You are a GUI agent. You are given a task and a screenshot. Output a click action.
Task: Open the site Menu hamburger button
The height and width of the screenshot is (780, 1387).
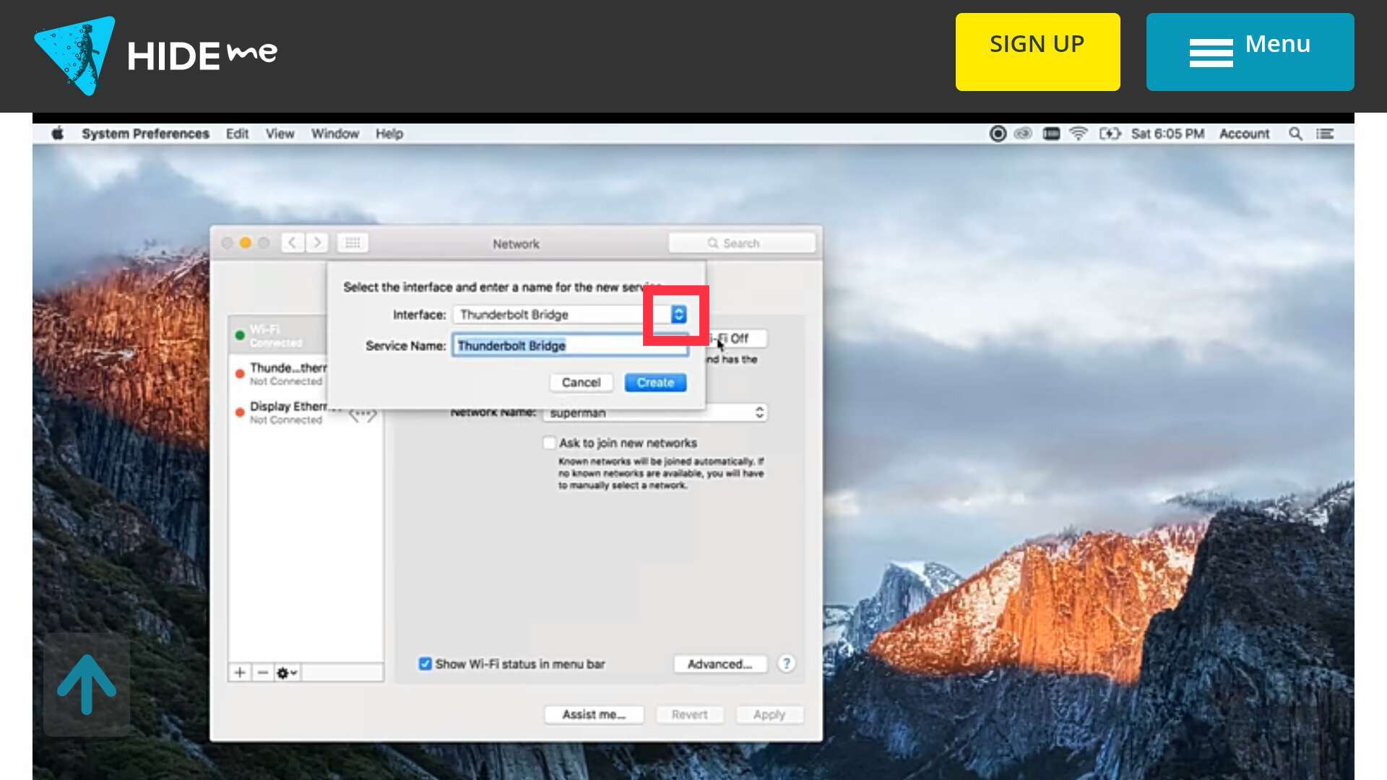tap(1250, 52)
